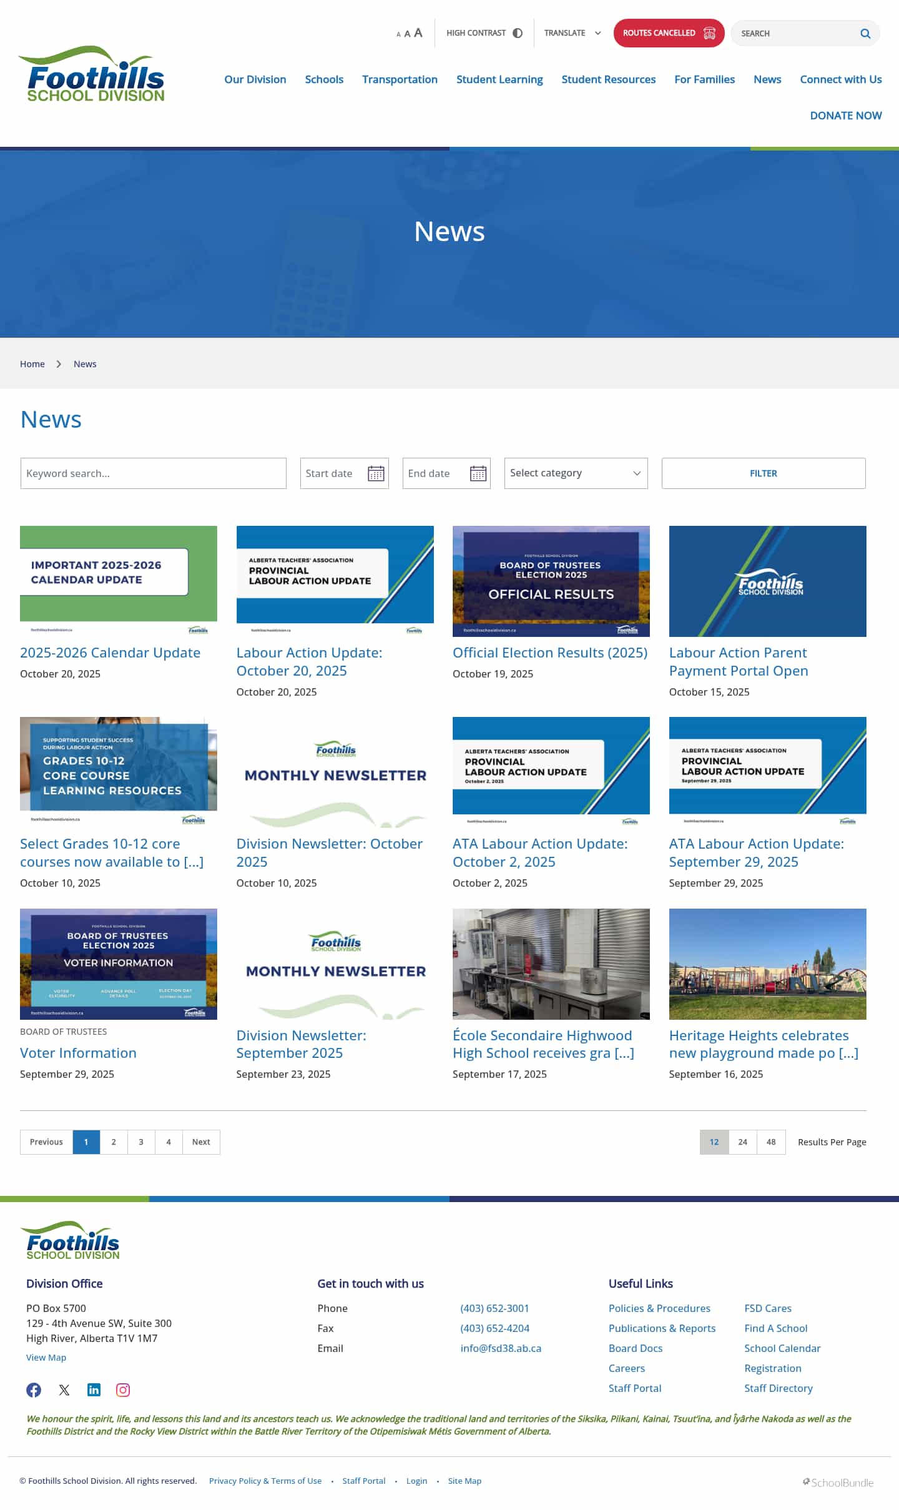Open the Voter Information article

click(78, 1053)
